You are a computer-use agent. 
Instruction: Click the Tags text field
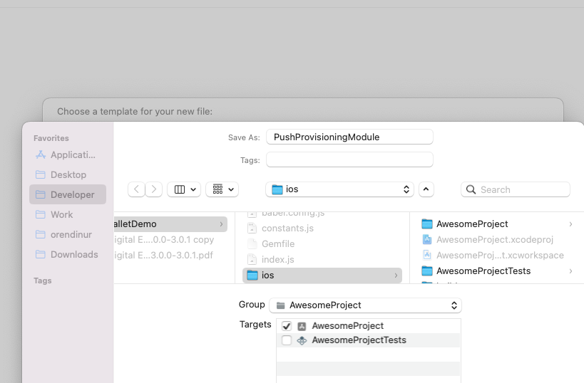pyautogui.click(x=349, y=159)
